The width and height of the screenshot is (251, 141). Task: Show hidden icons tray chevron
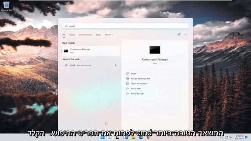click(222, 137)
